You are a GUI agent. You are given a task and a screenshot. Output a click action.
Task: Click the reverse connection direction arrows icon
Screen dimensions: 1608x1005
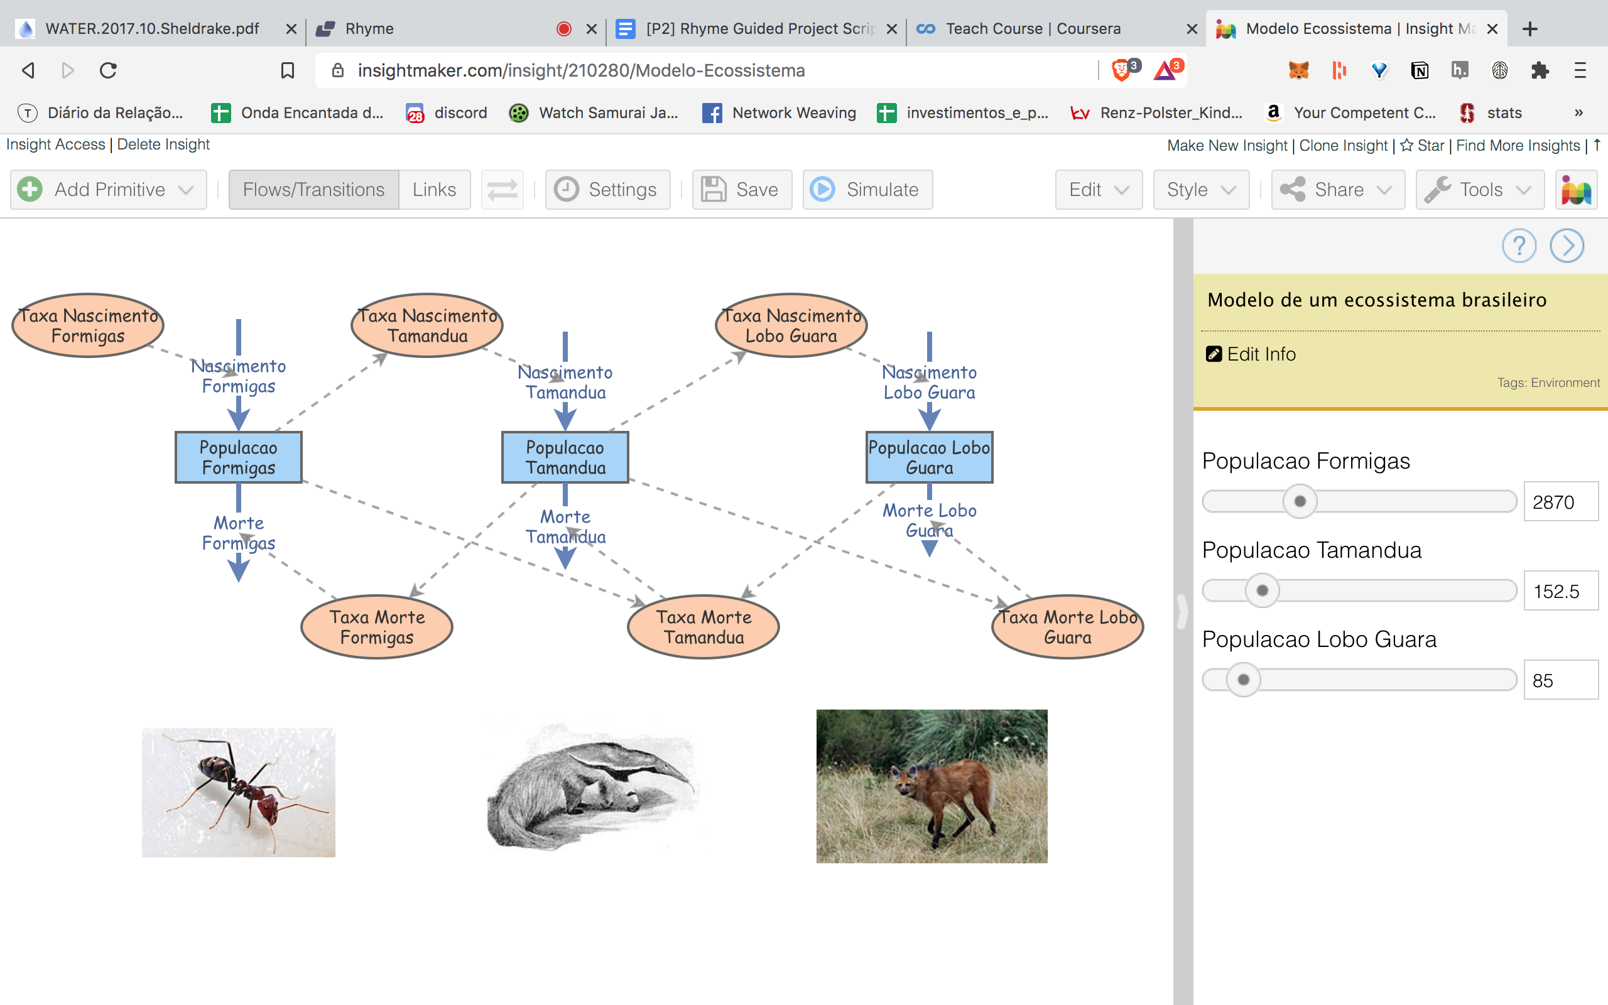click(x=503, y=190)
